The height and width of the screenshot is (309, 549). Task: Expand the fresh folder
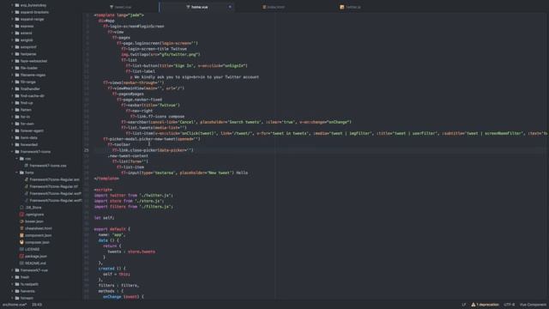coord(12,277)
